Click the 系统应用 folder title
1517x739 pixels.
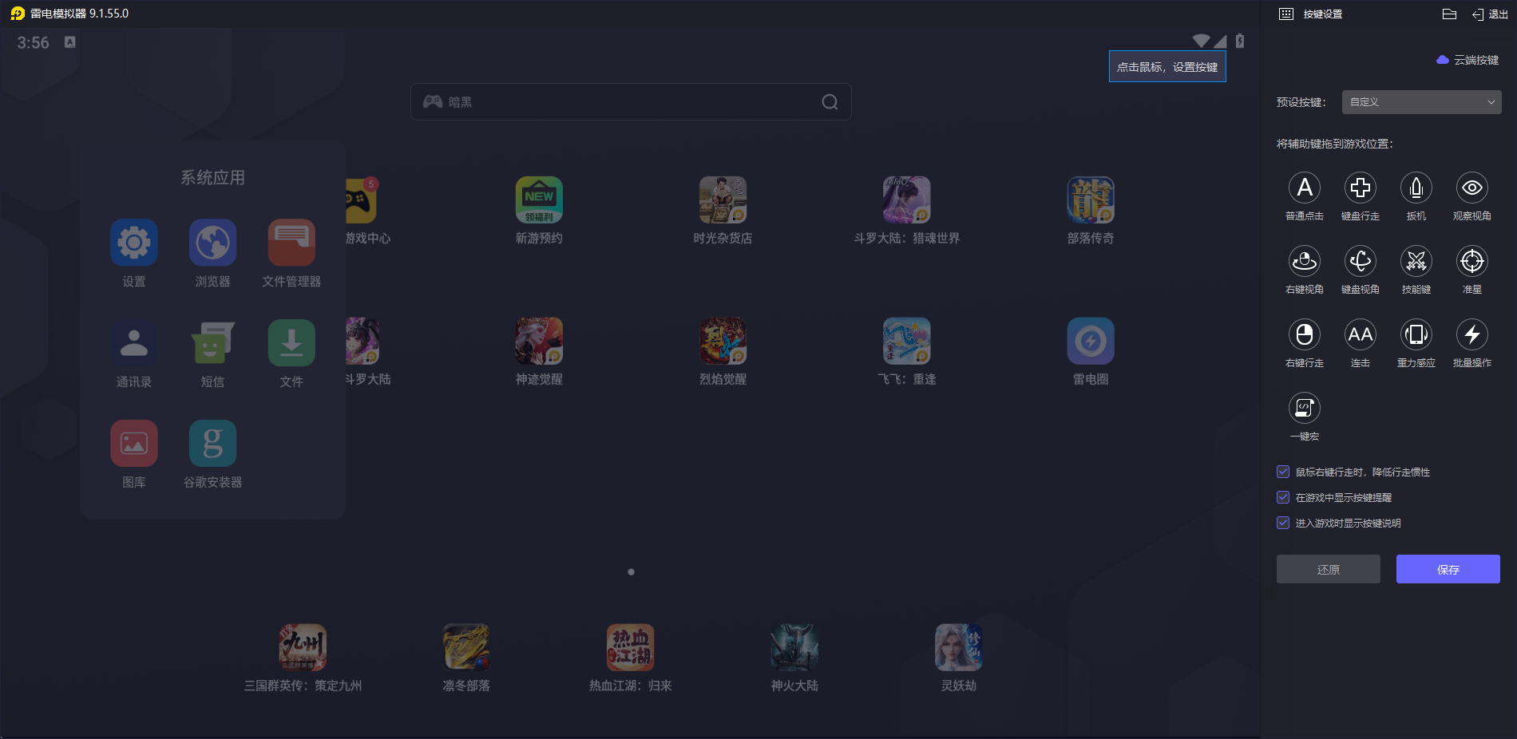coord(212,178)
